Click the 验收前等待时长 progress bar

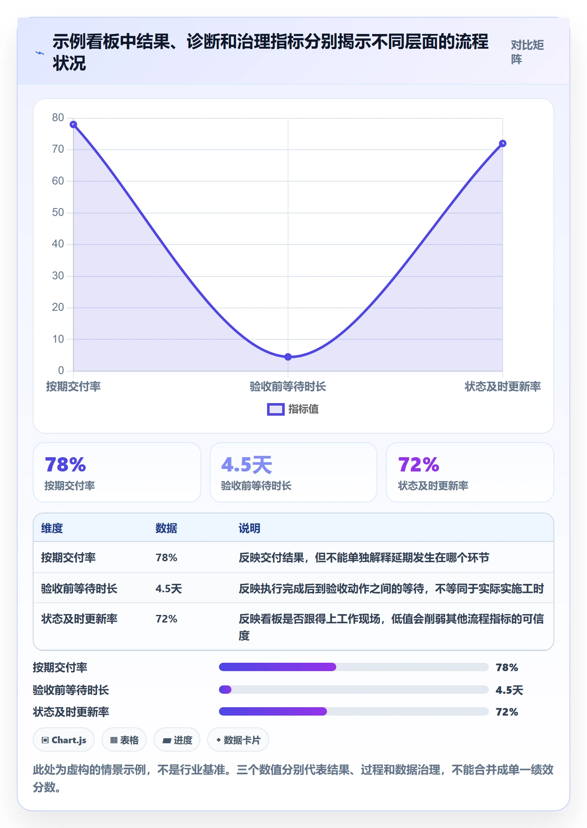[354, 690]
